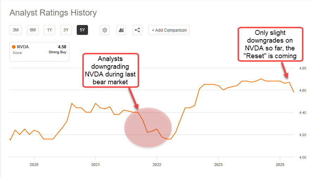Click the 4.58 score value
315x178 pixels.
62,47
